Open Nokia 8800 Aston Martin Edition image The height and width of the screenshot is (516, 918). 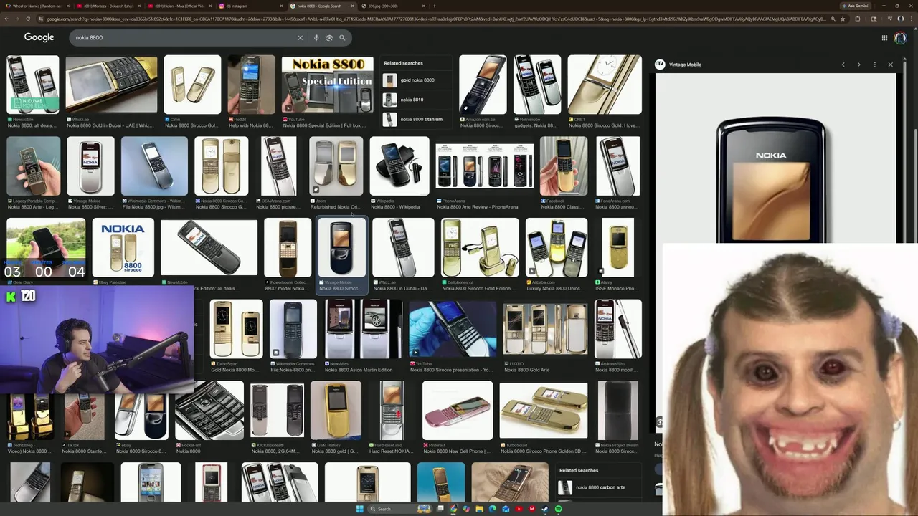(x=363, y=329)
